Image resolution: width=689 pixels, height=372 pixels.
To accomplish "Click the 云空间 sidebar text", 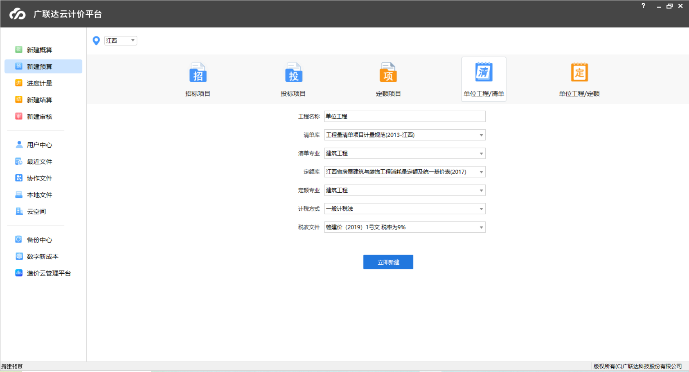I will pyautogui.click(x=36, y=211).
